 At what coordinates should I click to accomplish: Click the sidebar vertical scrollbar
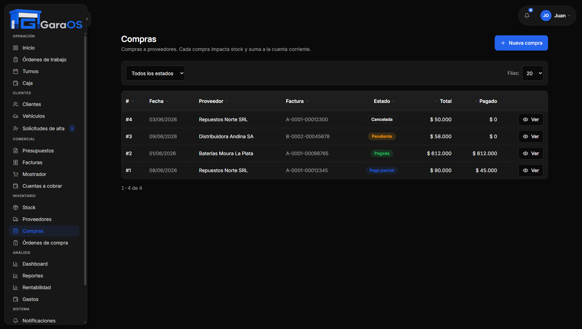click(85, 161)
